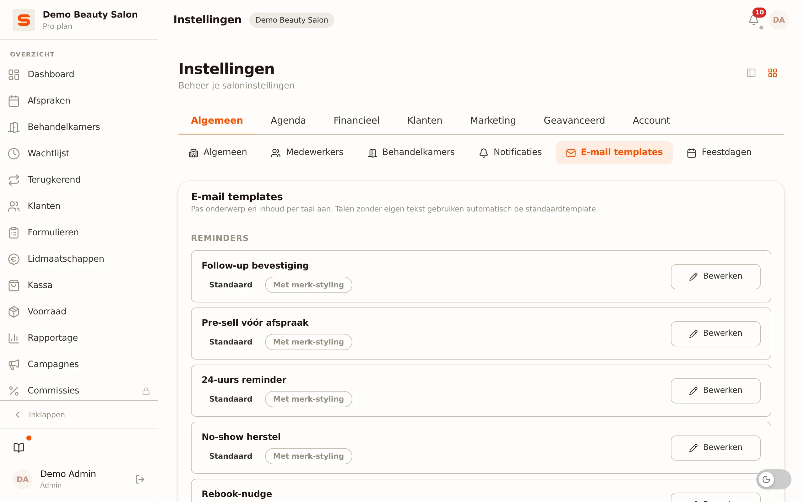Click Met merk-styling on Pre-sell vóór afspraak
Image resolution: width=804 pixels, height=502 pixels.
pyautogui.click(x=308, y=342)
